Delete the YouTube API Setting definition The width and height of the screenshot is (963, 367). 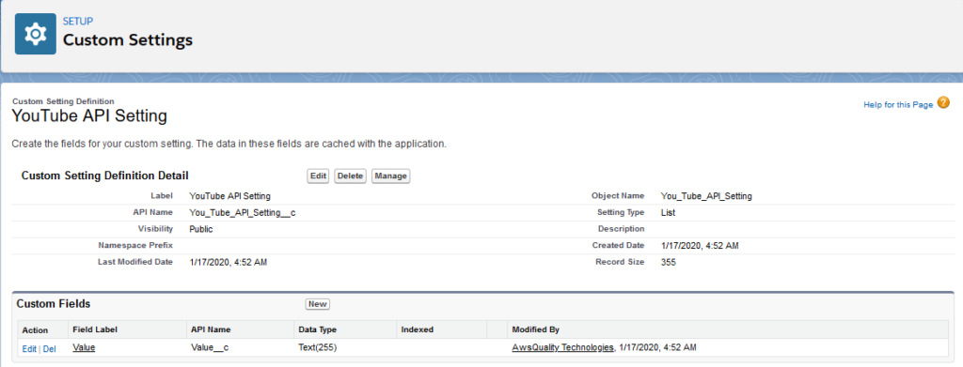351,176
